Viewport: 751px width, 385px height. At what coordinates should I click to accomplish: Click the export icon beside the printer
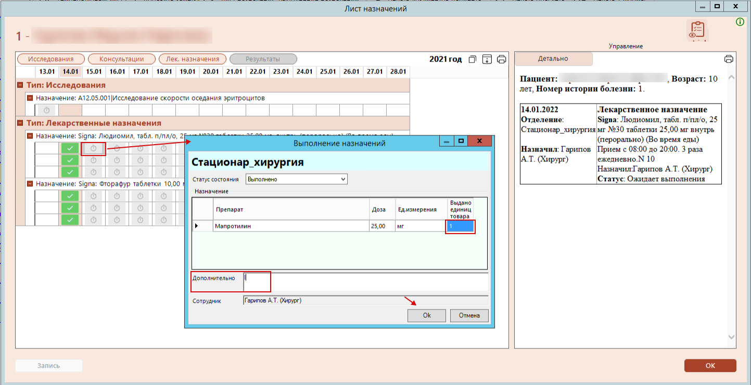click(x=487, y=59)
